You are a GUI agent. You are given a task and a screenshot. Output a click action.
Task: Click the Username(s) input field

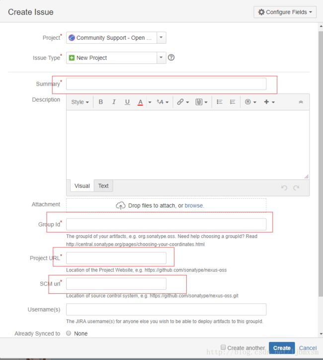pos(166,310)
